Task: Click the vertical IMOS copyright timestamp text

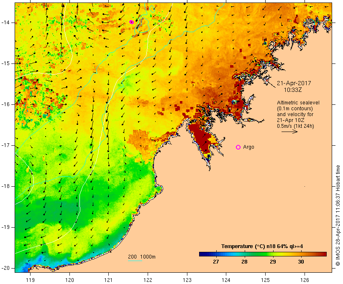Action: coord(338,215)
